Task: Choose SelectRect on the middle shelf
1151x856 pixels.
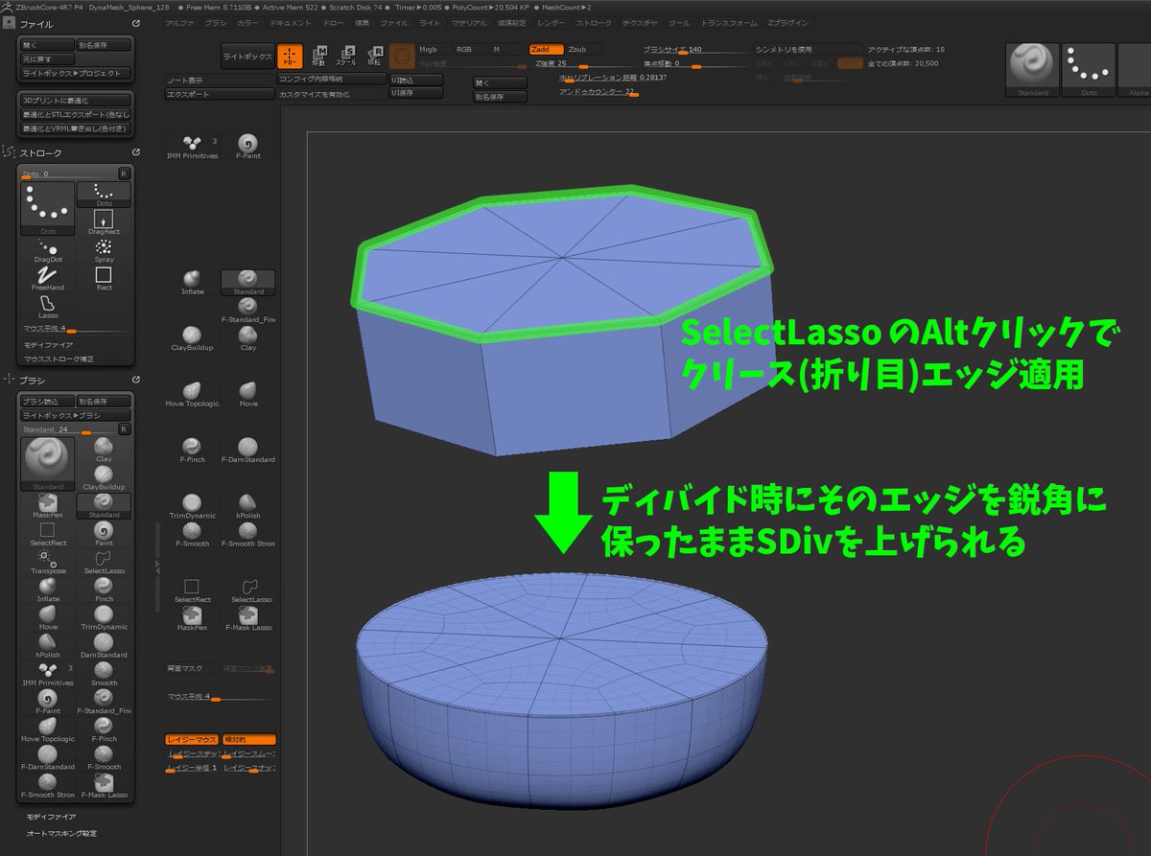Action: [192, 590]
